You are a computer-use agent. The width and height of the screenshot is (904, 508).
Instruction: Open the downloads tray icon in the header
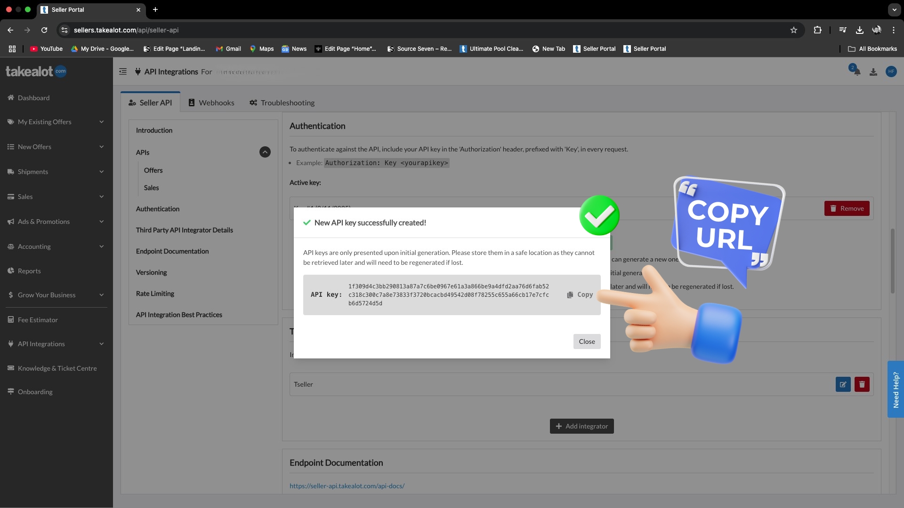(873, 71)
